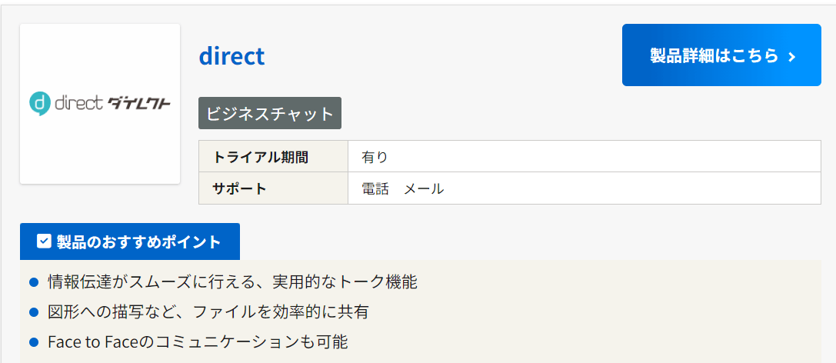Click the 電話 support text
The height and width of the screenshot is (363, 836).
pos(375,188)
